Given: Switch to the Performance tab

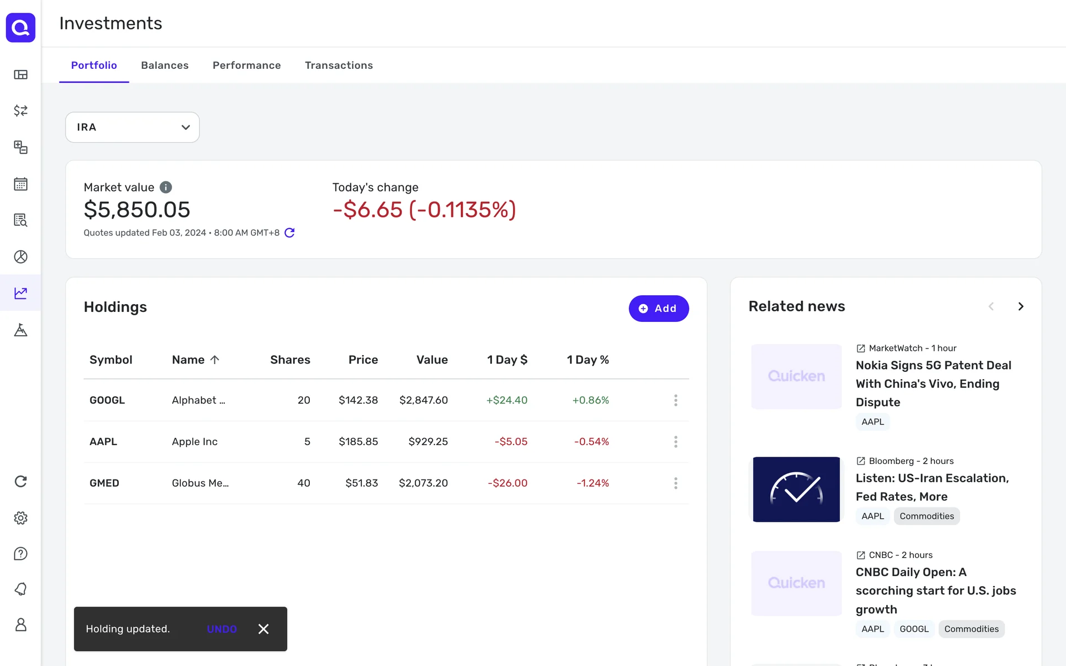Looking at the screenshot, I should click(x=247, y=65).
